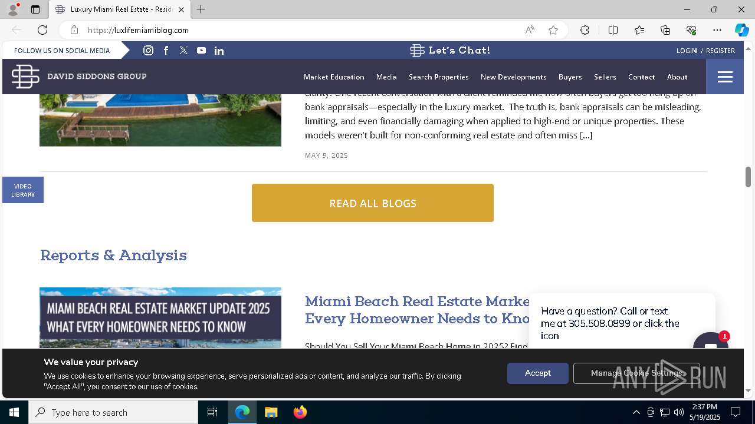
Task: Click the LOGIN link
Action: 687,51
